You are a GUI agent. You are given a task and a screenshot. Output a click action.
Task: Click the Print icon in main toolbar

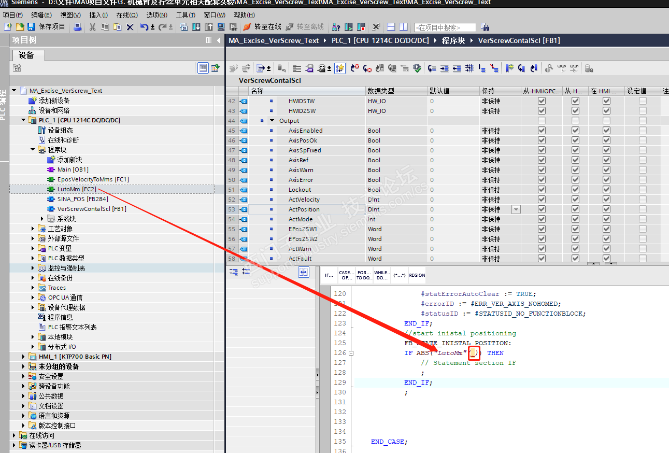point(77,27)
